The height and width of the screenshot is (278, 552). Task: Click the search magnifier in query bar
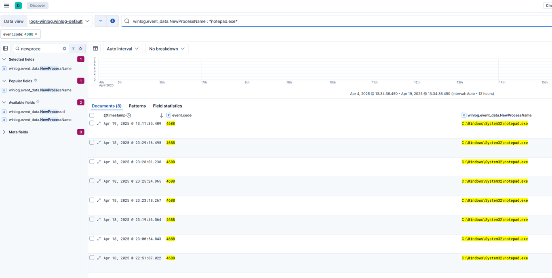click(x=127, y=21)
